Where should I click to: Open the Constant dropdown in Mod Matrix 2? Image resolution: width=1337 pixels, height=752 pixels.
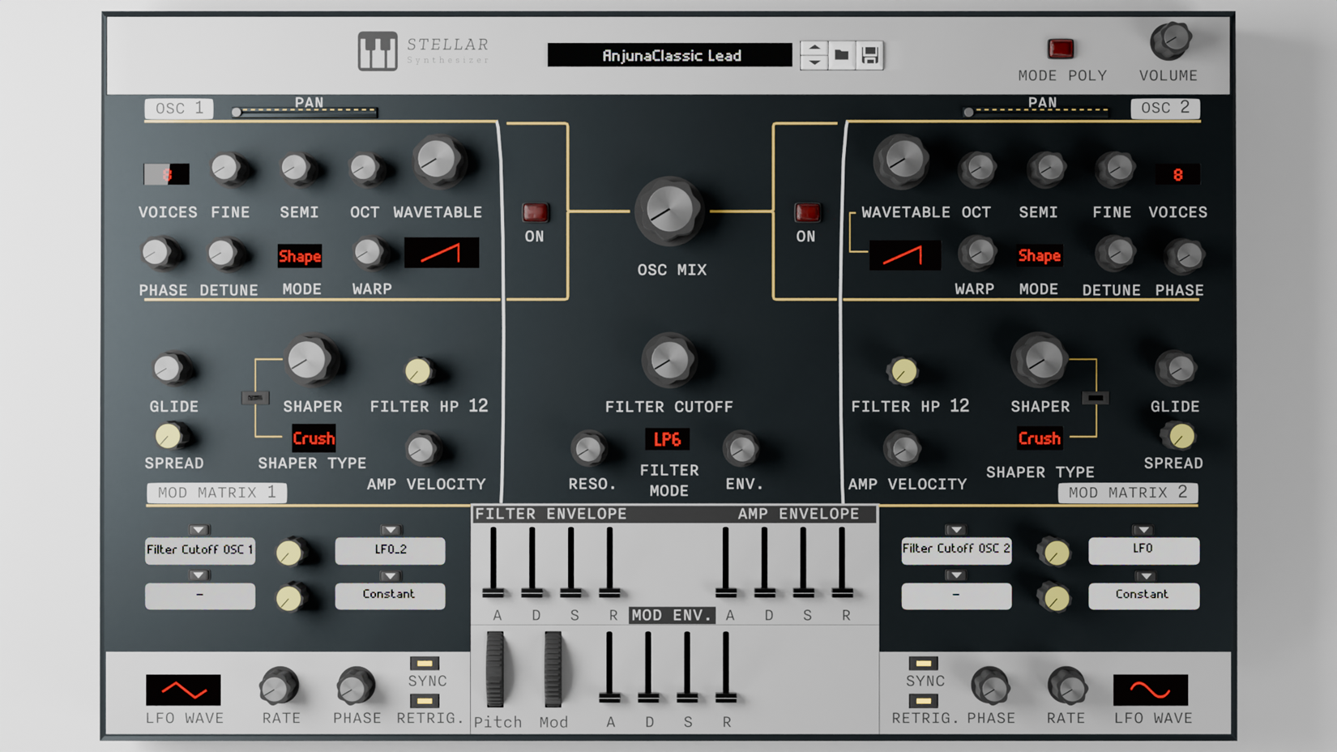(x=1143, y=595)
